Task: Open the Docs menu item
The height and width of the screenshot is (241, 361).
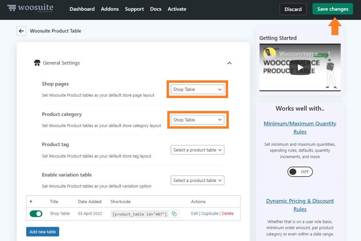Action: [x=156, y=9]
